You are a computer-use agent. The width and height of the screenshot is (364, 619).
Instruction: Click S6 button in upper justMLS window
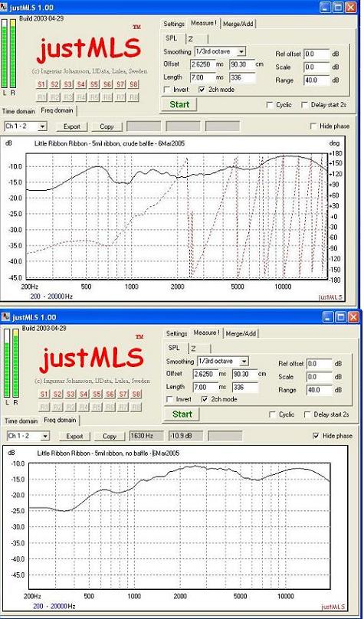point(107,84)
